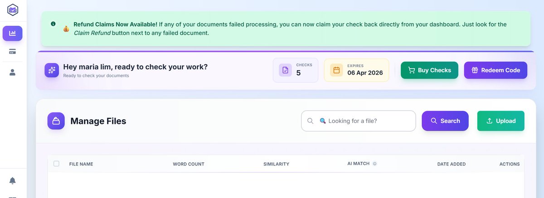The image size is (544, 198).
Task: Click the AI Match info icon
Action: pos(374,164)
